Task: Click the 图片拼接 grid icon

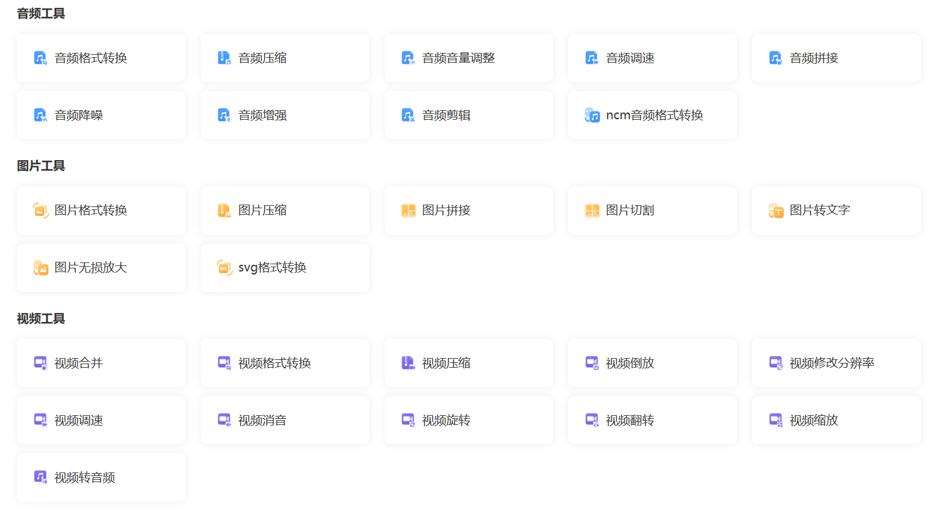Action: point(408,211)
